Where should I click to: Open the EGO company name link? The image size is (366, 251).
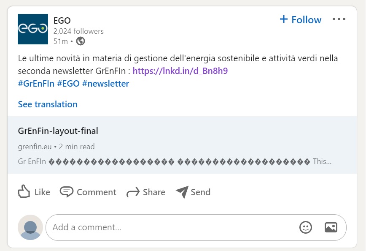click(62, 21)
